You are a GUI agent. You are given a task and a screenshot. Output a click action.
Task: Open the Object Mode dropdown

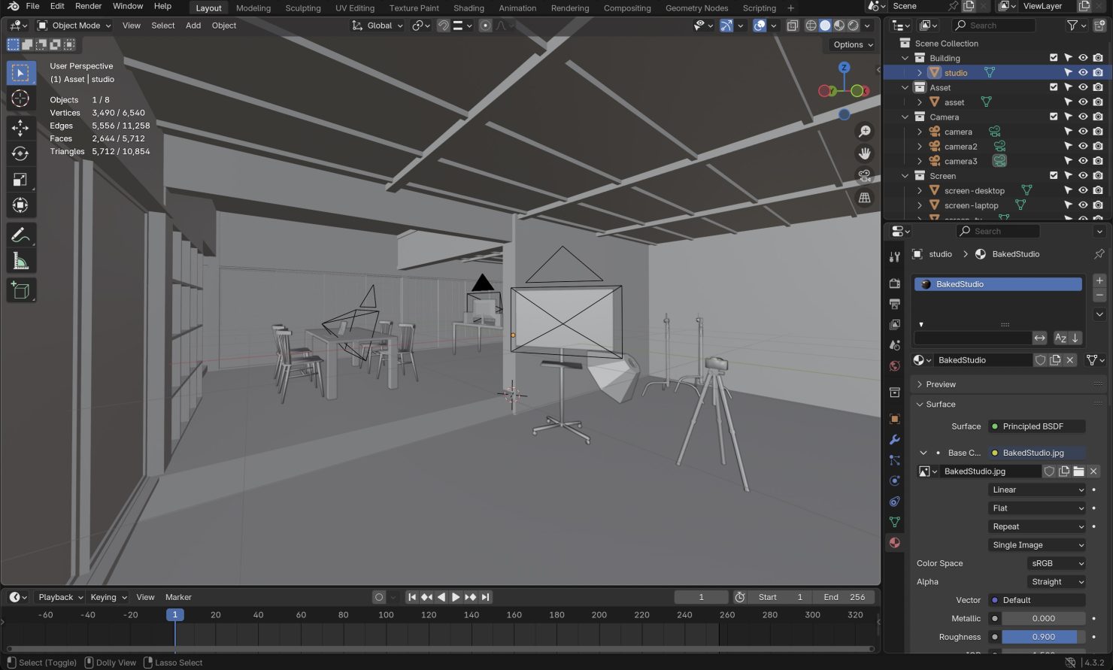(x=74, y=26)
